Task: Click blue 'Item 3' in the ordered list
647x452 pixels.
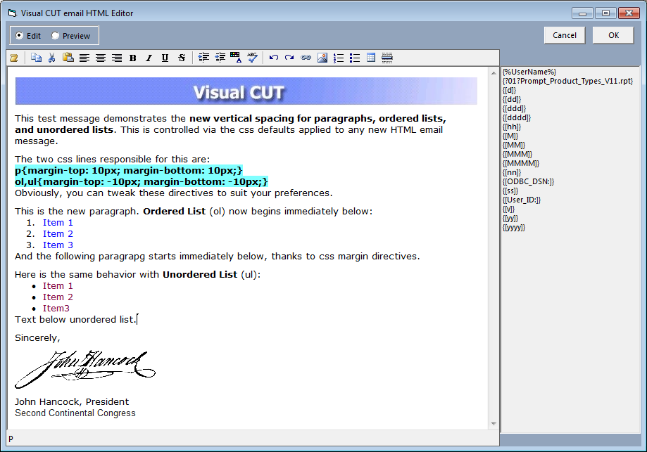Action: 58,245
